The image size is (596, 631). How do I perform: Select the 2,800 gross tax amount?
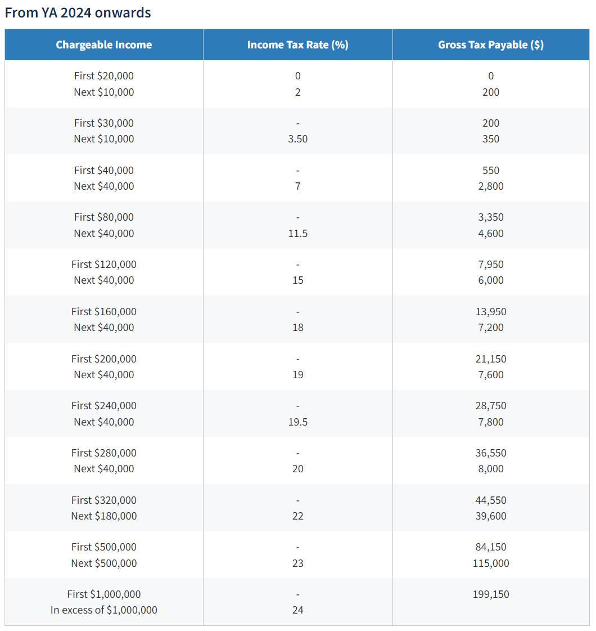point(490,186)
